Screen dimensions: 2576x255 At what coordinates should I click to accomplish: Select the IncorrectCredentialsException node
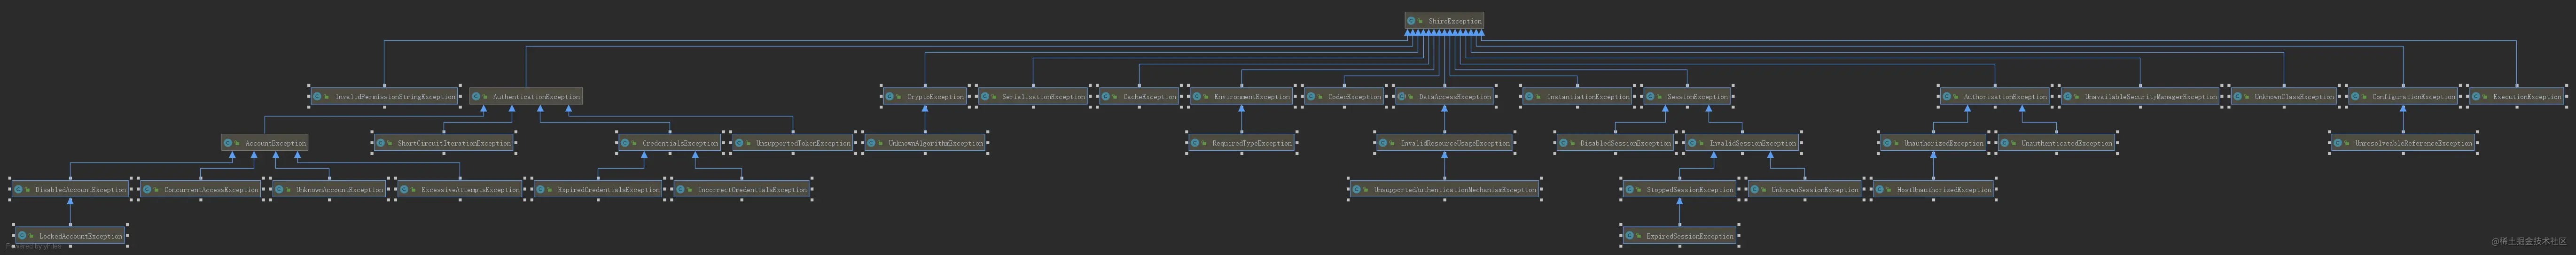[x=742, y=189]
